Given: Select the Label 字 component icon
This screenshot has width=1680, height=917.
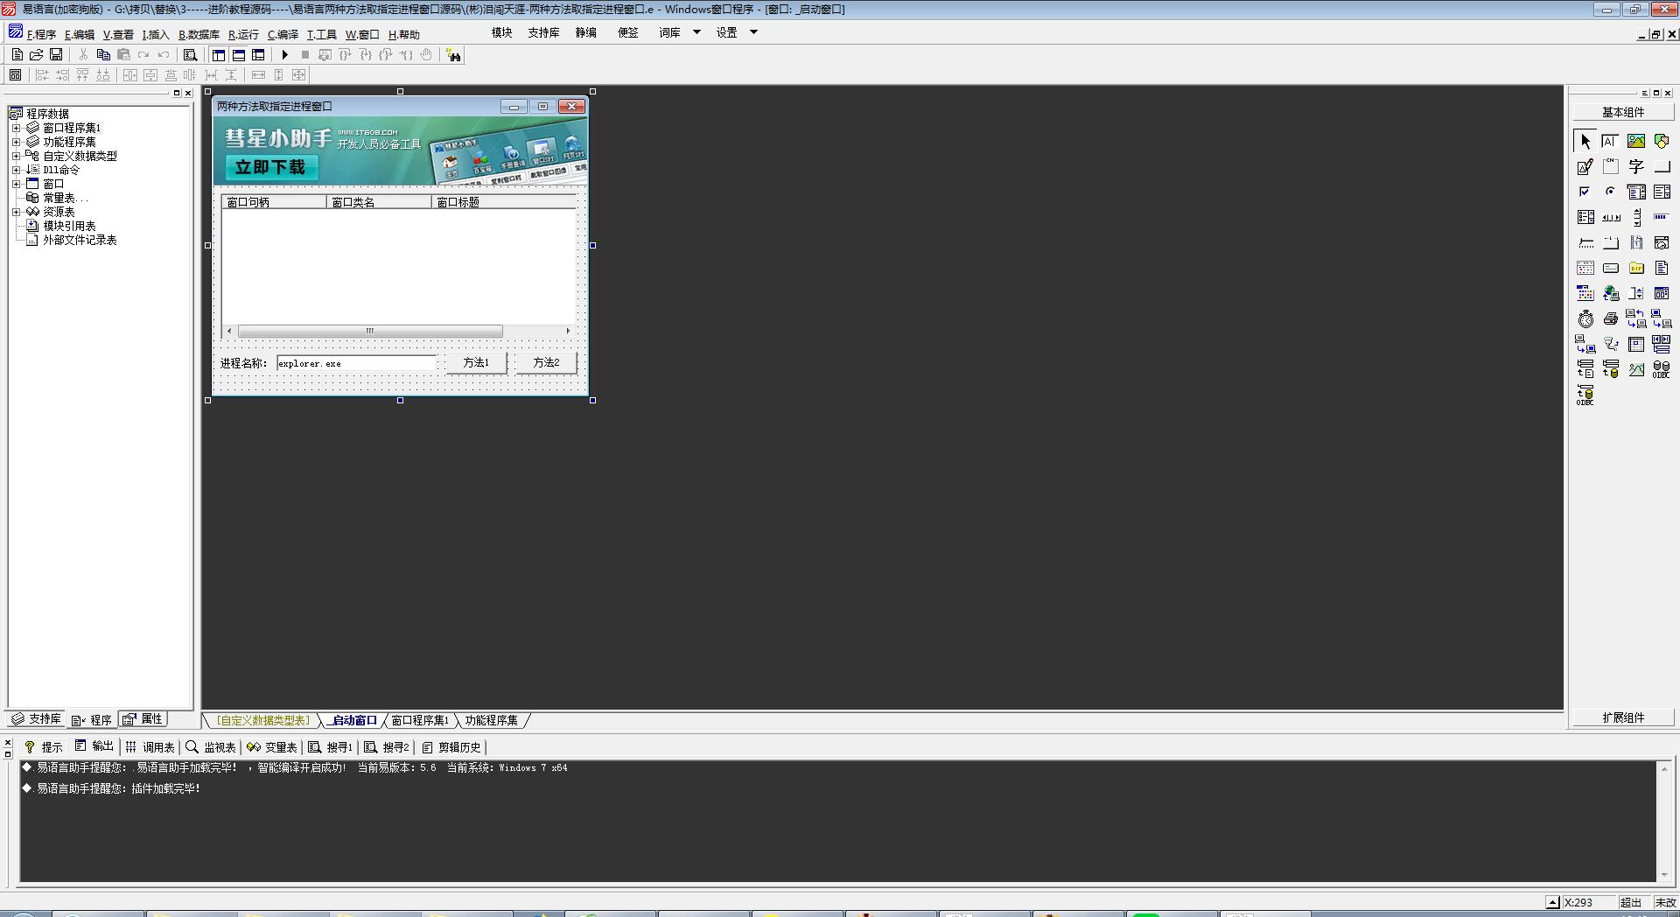Looking at the screenshot, I should [x=1636, y=166].
